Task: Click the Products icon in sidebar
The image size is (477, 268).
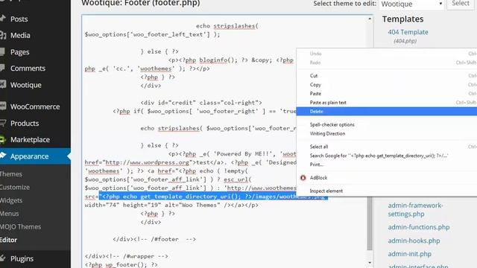Action: (3, 123)
